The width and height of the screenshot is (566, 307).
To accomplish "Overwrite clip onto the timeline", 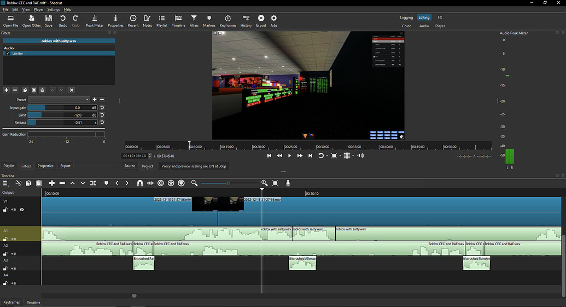I will coord(83,183).
